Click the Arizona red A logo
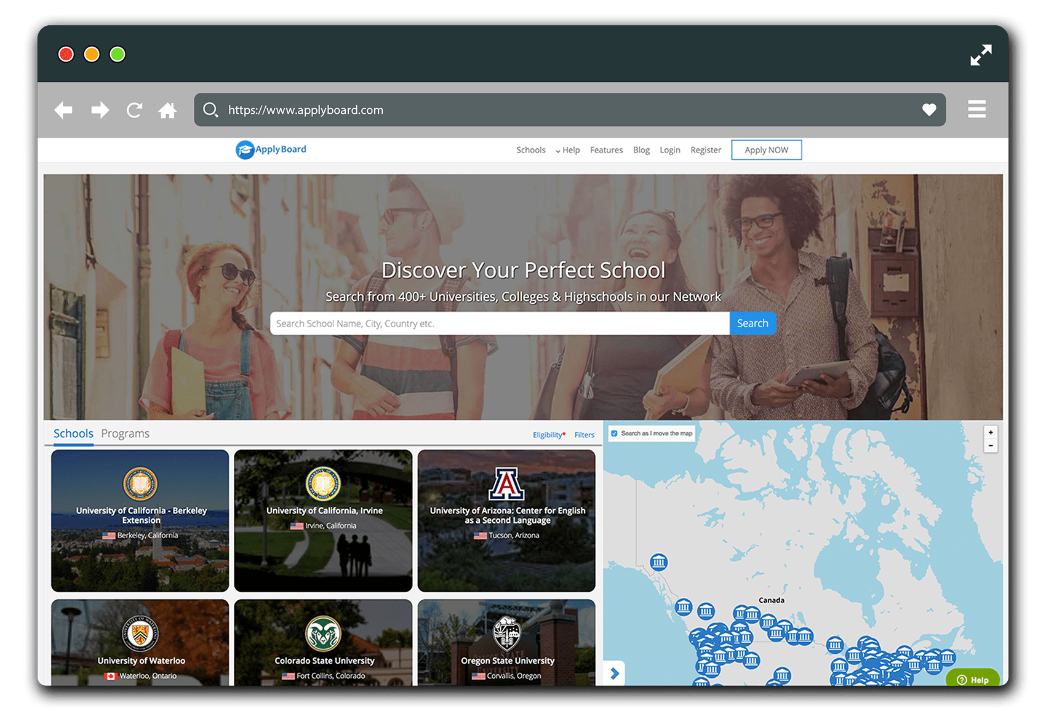The width and height of the screenshot is (1046, 711). 506,484
